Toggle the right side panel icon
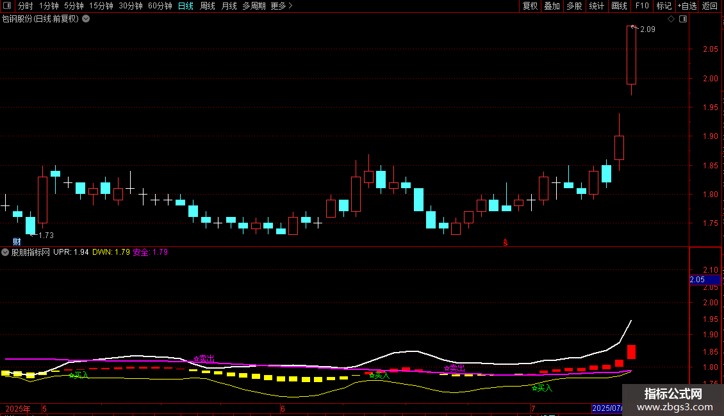The image size is (724, 416). click(683, 19)
